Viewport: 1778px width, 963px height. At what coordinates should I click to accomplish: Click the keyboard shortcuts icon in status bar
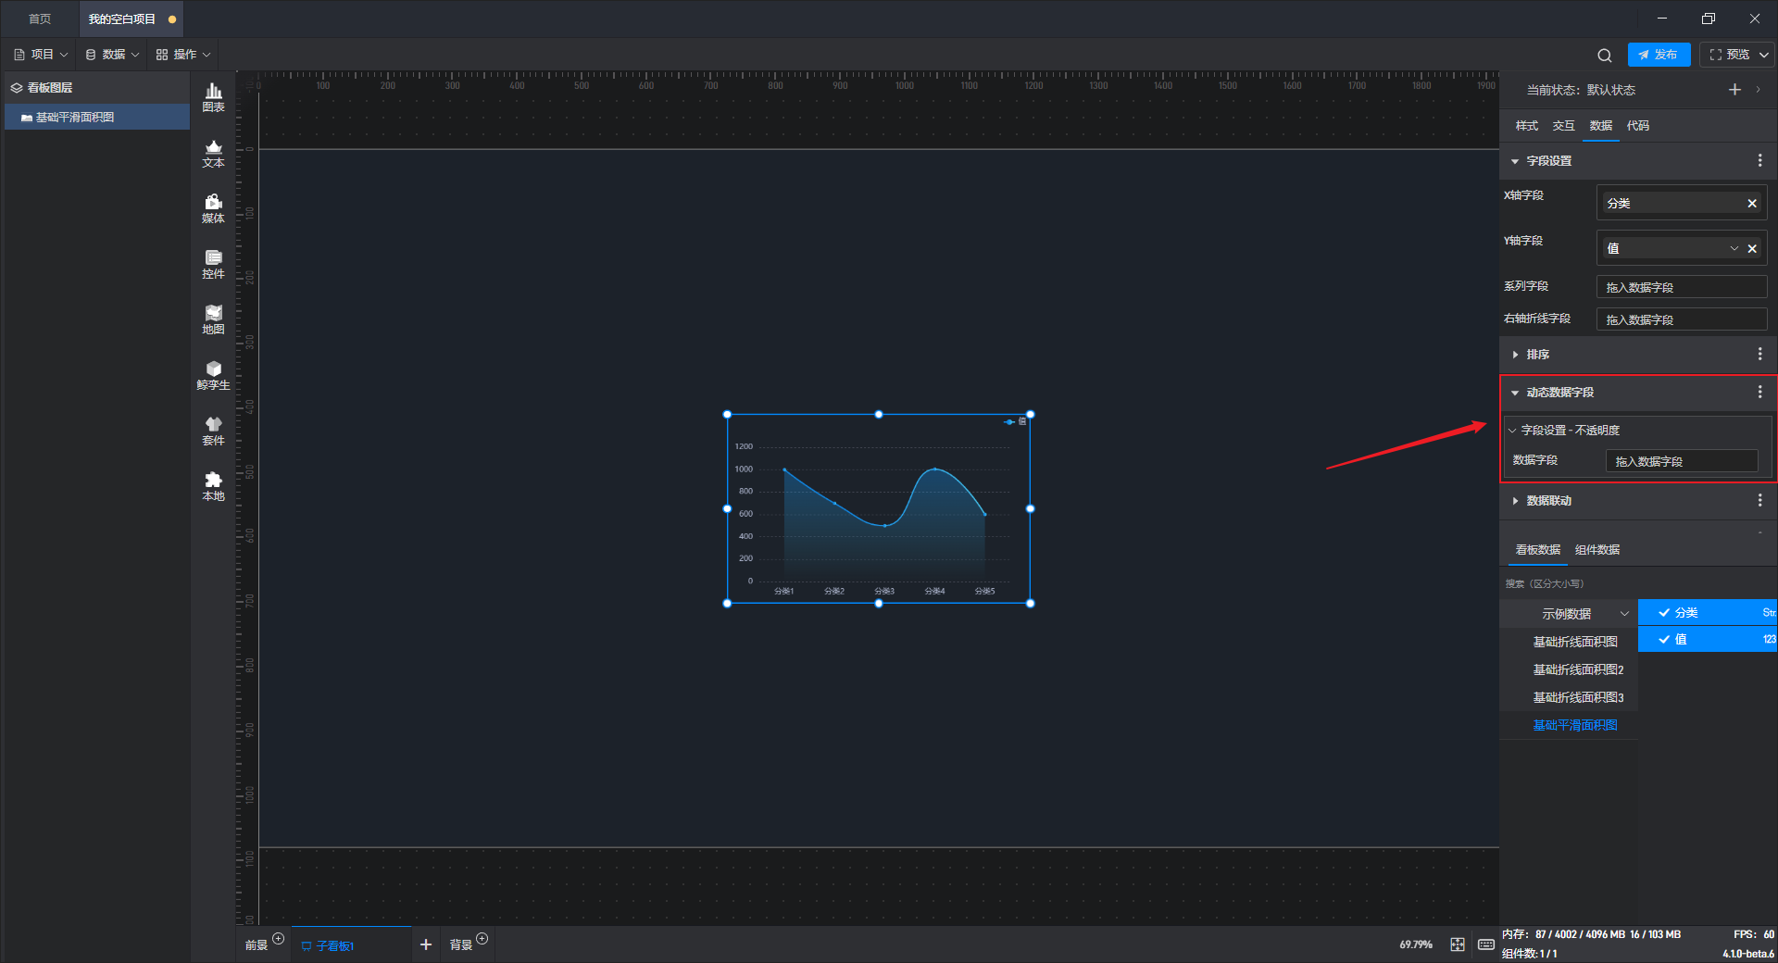(x=1486, y=944)
